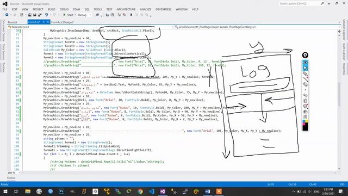Image resolution: width=348 pixels, height=196 pixels.
Task: Click the Save All toolbar icon
Action: tap(40, 15)
